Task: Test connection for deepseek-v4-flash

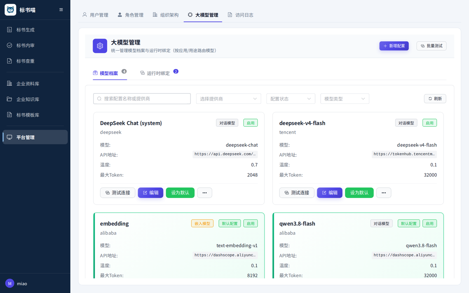Action: (x=297, y=193)
